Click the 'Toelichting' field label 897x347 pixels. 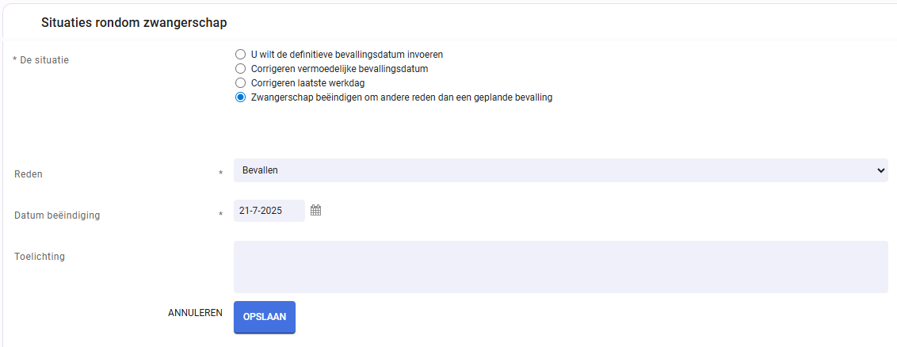(40, 257)
